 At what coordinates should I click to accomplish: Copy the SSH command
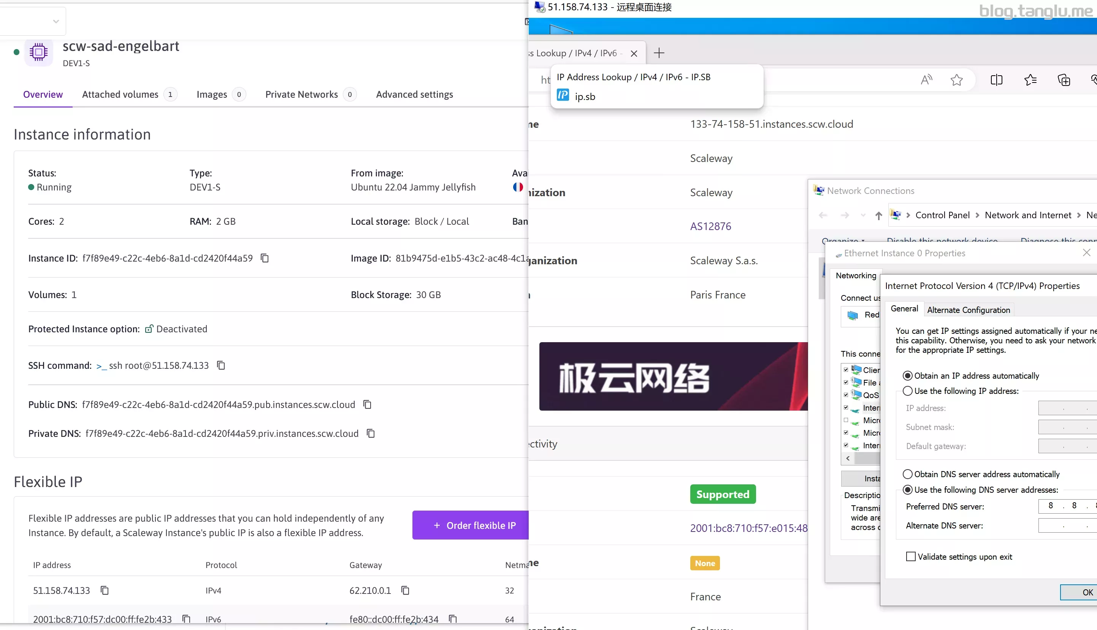click(221, 366)
